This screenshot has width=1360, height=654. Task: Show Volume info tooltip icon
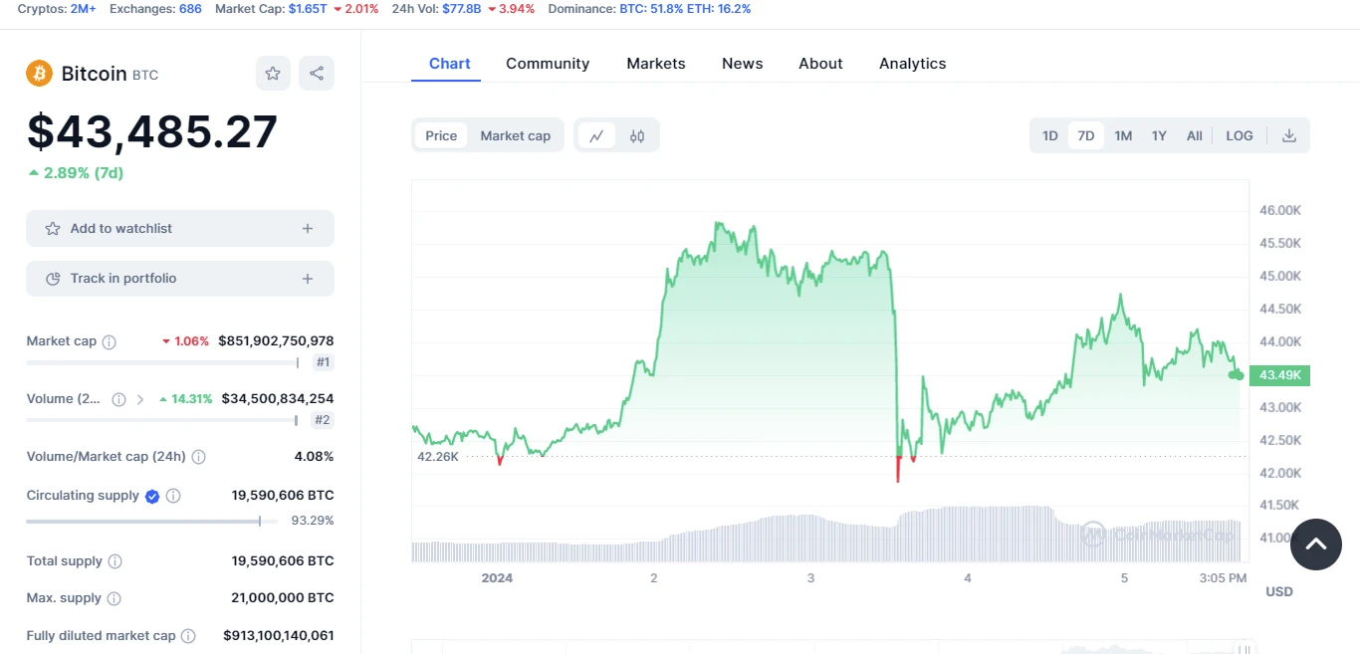pyautogui.click(x=118, y=399)
